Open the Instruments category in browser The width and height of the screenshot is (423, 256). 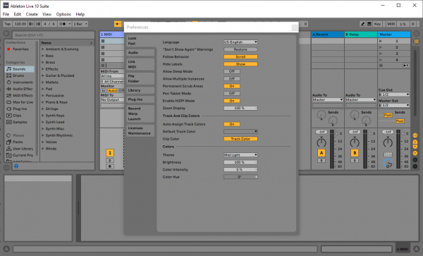coord(20,83)
